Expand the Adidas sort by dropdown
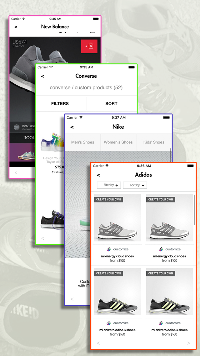 [135, 185]
